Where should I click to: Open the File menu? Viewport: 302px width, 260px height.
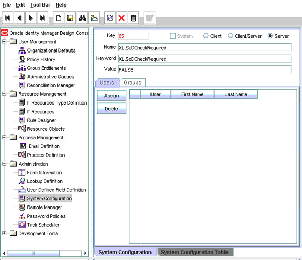[x=7, y=5]
